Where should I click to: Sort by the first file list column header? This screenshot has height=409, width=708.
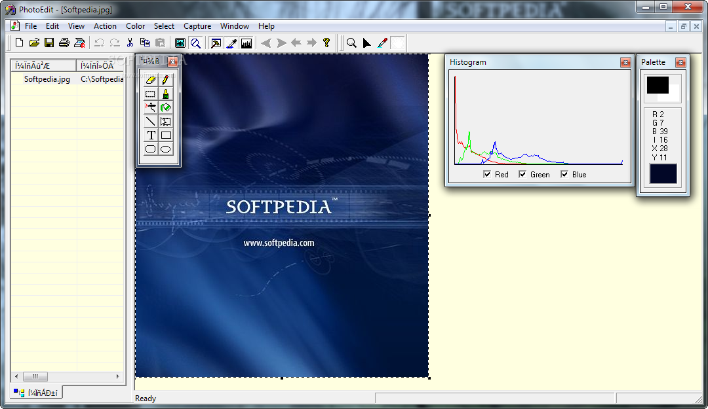pos(44,65)
